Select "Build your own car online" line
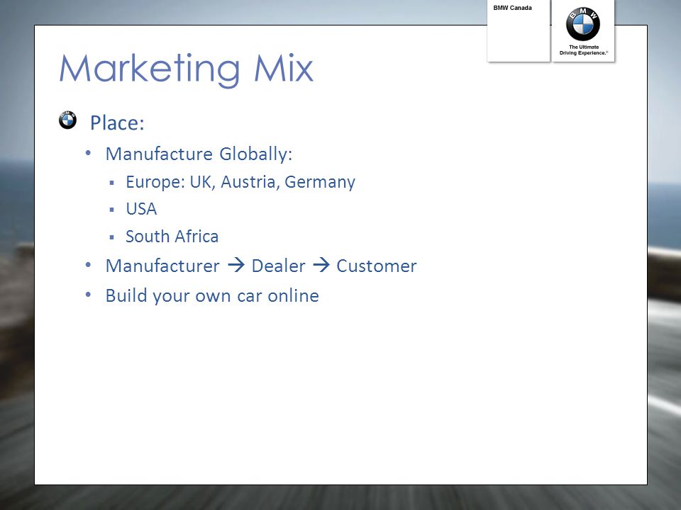The image size is (681, 510). point(212,296)
